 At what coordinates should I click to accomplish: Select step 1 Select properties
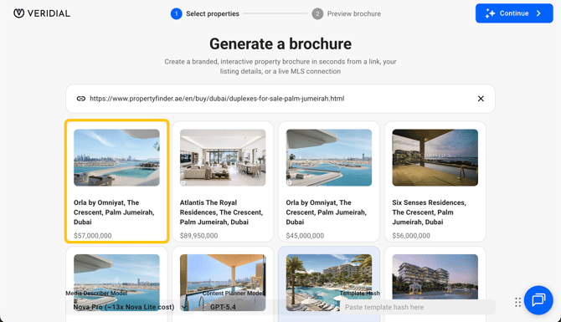click(x=205, y=13)
